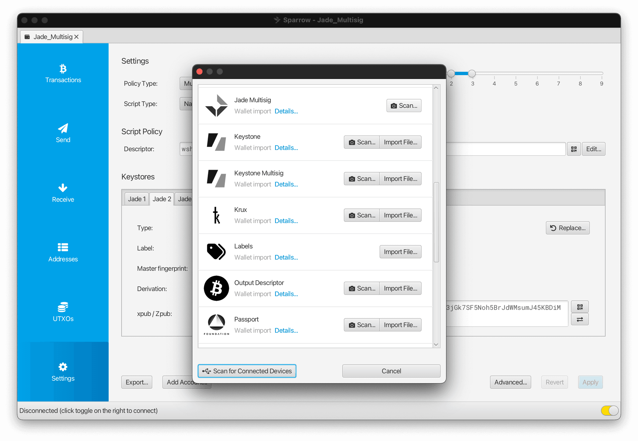
Task: Import file for Output Descriptor
Action: tap(400, 288)
